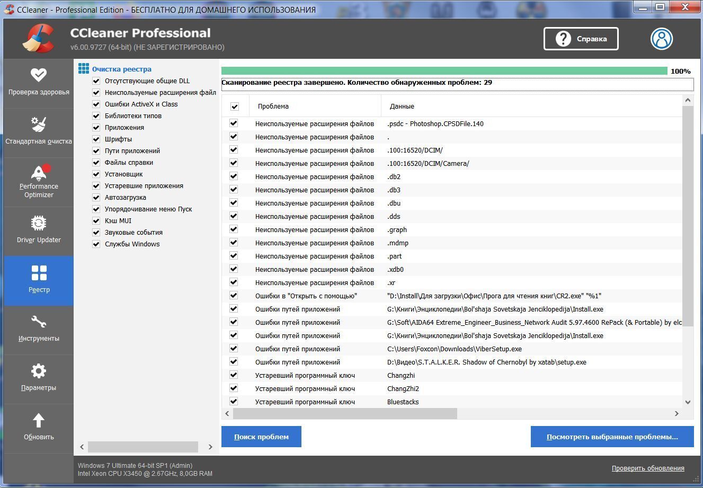Select Устаревшие приложения tree item
Viewport: 703px width, 488px height.
[144, 186]
